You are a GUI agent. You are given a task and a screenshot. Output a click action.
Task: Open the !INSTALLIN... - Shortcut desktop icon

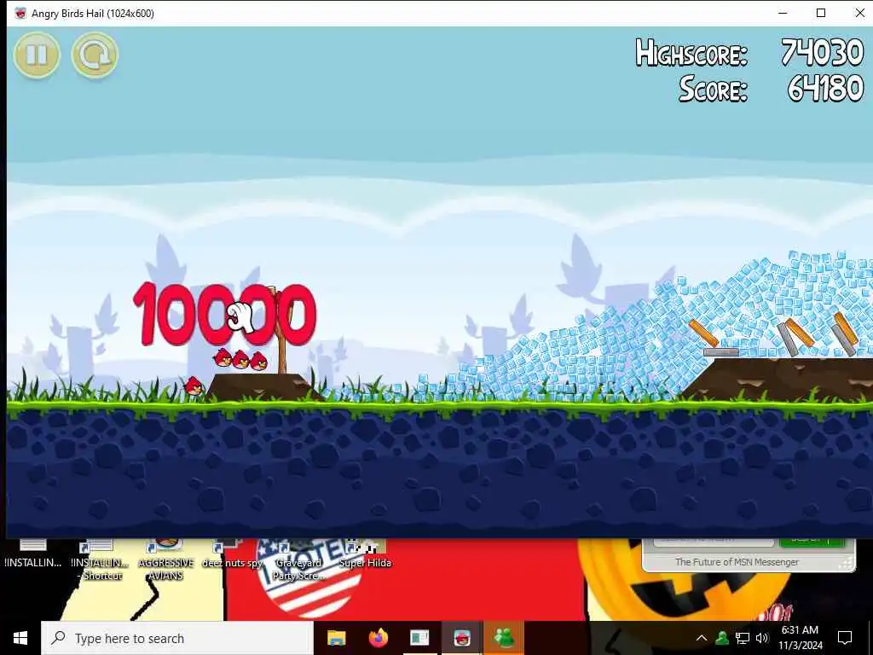click(x=101, y=559)
